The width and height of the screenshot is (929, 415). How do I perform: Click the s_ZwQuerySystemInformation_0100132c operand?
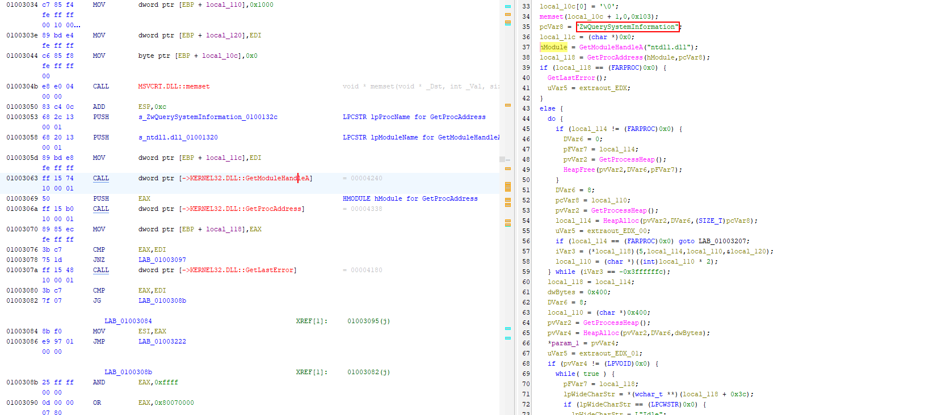(208, 117)
